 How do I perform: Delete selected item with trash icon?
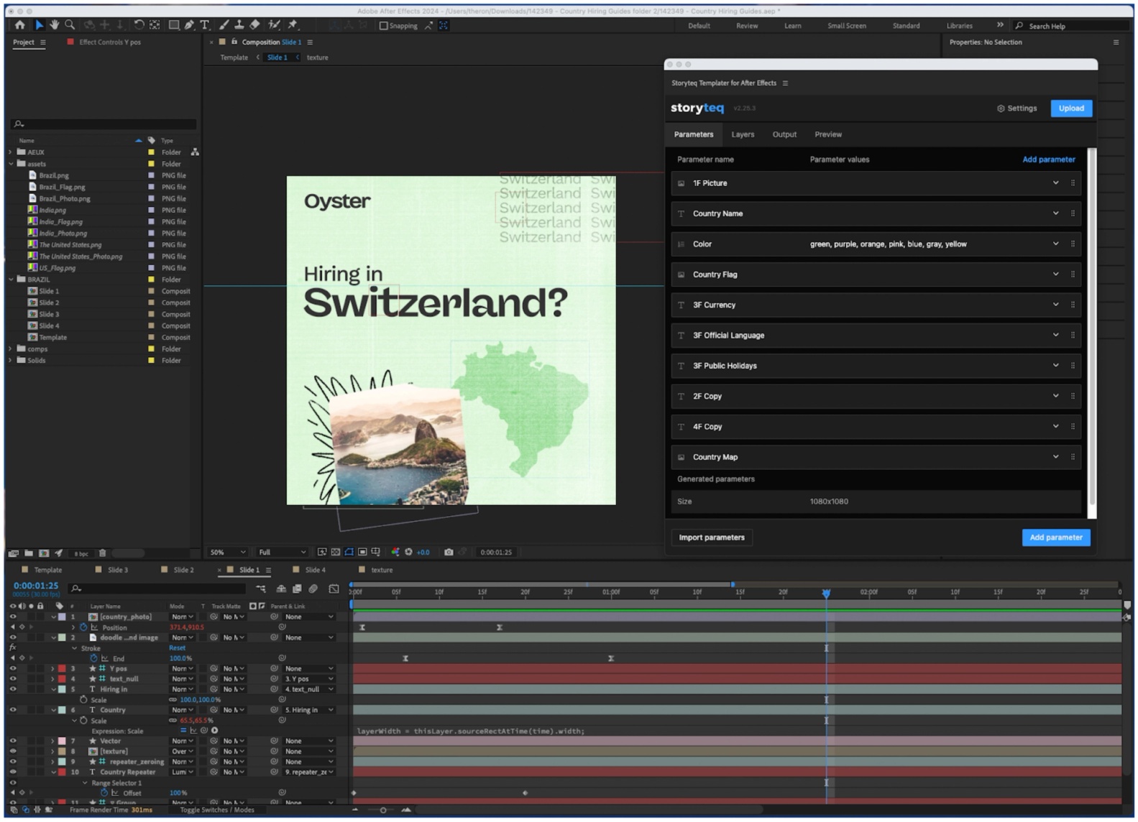pyautogui.click(x=102, y=553)
